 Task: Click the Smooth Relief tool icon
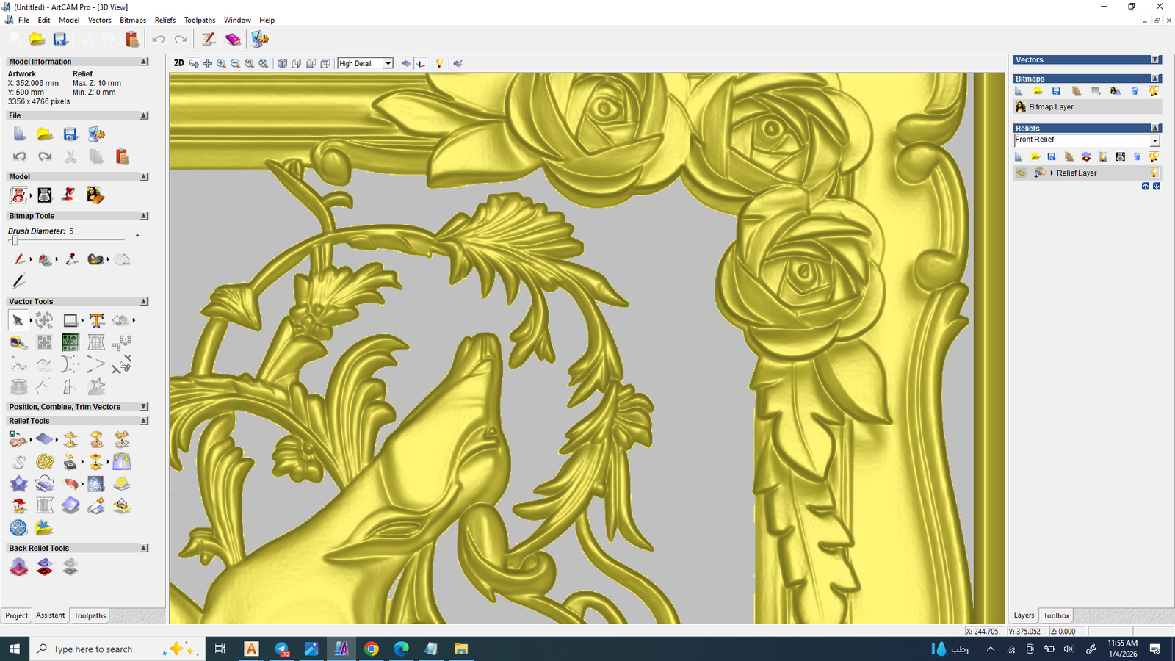tap(18, 462)
